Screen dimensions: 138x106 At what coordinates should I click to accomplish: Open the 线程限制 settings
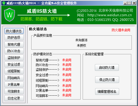pyautogui.click(x=14, y=71)
